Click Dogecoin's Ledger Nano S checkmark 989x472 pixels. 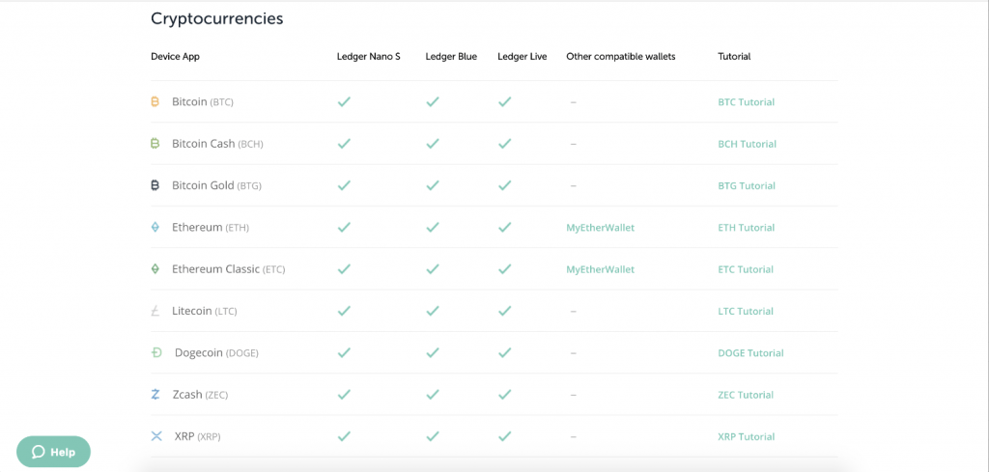pyautogui.click(x=344, y=352)
